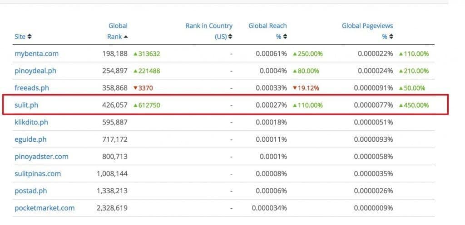Click Global Rank sort arrow
The height and width of the screenshot is (225, 465).
pyautogui.click(x=126, y=37)
